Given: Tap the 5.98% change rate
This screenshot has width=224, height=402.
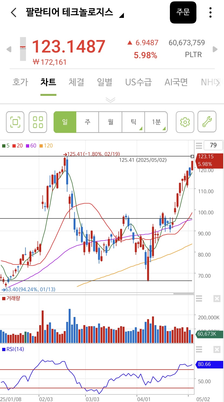Looking at the screenshot, I should coord(146,55).
